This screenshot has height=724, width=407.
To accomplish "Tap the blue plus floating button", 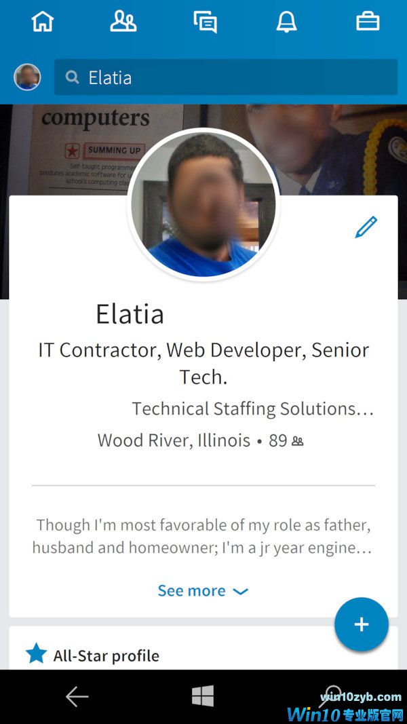I will tap(362, 624).
